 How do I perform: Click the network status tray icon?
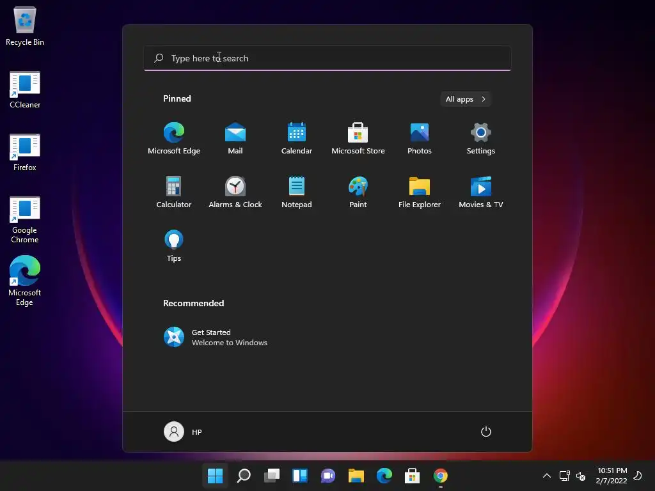point(564,476)
